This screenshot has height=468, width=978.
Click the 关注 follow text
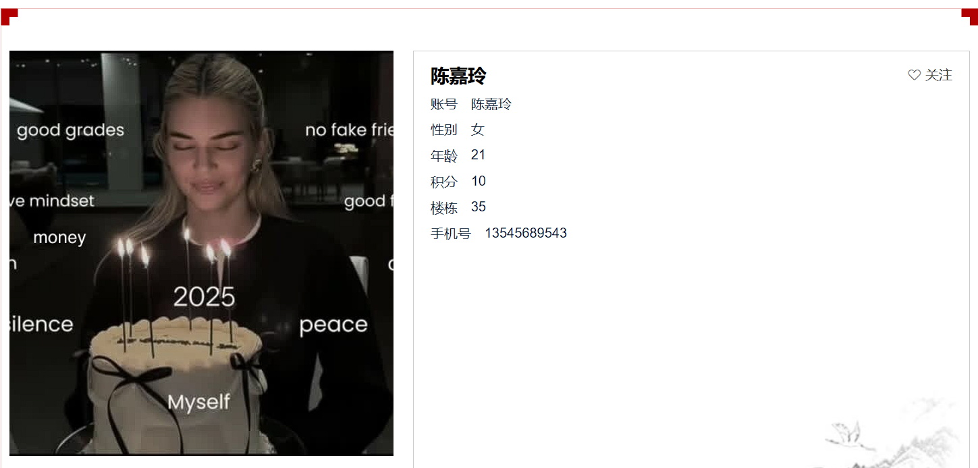click(938, 75)
